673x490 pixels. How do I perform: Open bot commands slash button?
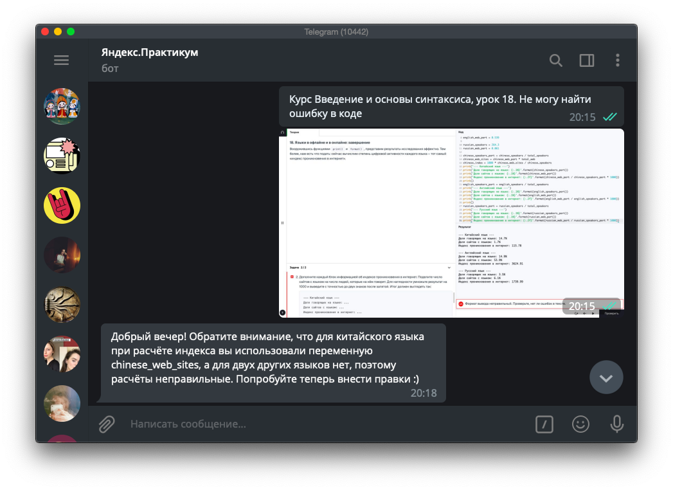tap(544, 424)
